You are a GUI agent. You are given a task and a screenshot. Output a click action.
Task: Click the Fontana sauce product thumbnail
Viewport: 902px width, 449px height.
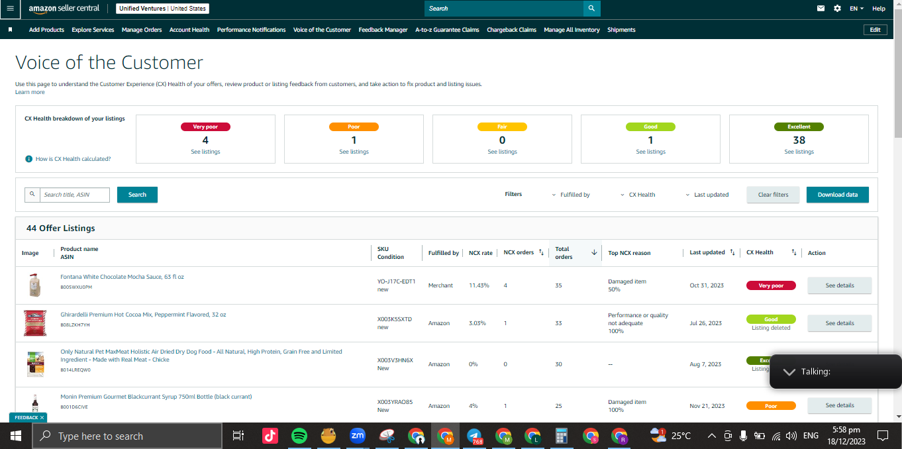click(x=35, y=285)
